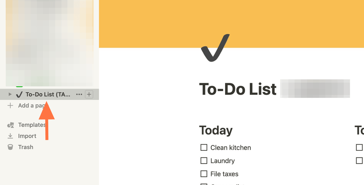
Task: Choose the Import label in the sidebar
Action: [x=27, y=136]
